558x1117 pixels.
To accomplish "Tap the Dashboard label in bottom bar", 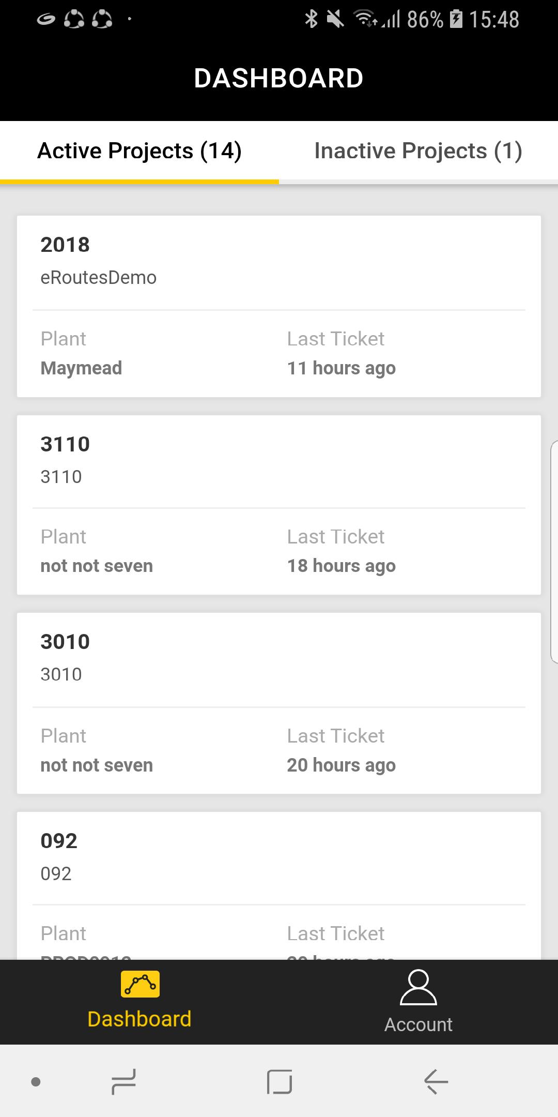I will tap(139, 1019).
